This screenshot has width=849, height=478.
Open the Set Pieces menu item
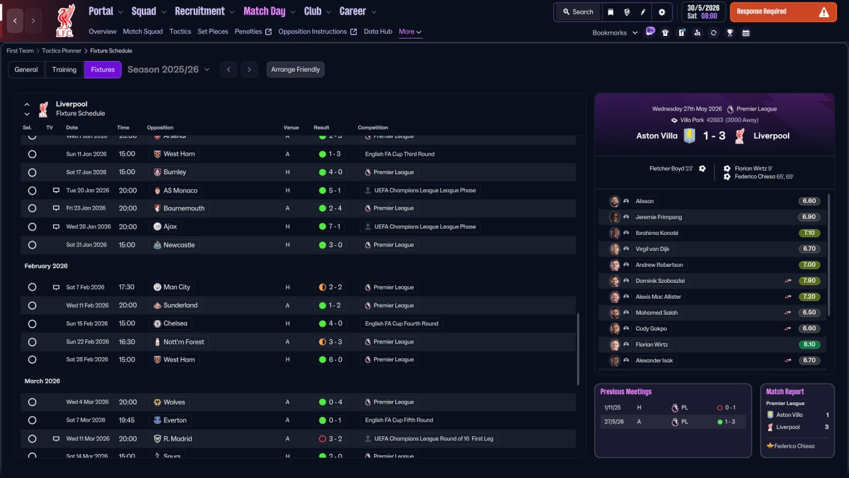(213, 31)
